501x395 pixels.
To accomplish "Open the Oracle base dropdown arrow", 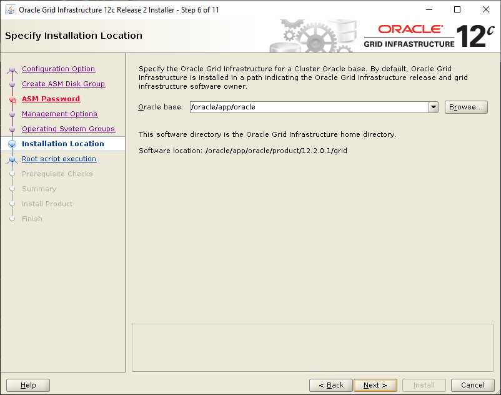I will pos(434,107).
